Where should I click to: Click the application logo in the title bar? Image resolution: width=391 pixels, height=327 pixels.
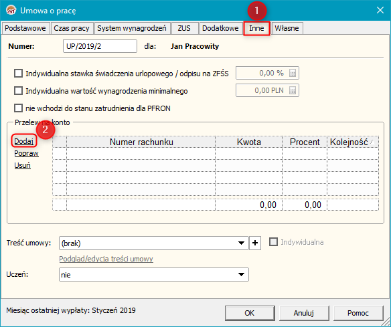point(11,11)
